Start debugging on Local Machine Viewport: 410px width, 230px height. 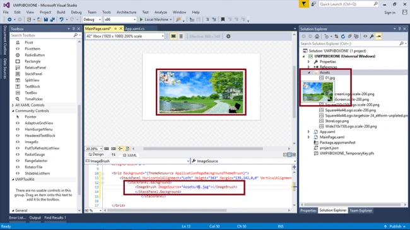pyautogui.click(x=155, y=20)
